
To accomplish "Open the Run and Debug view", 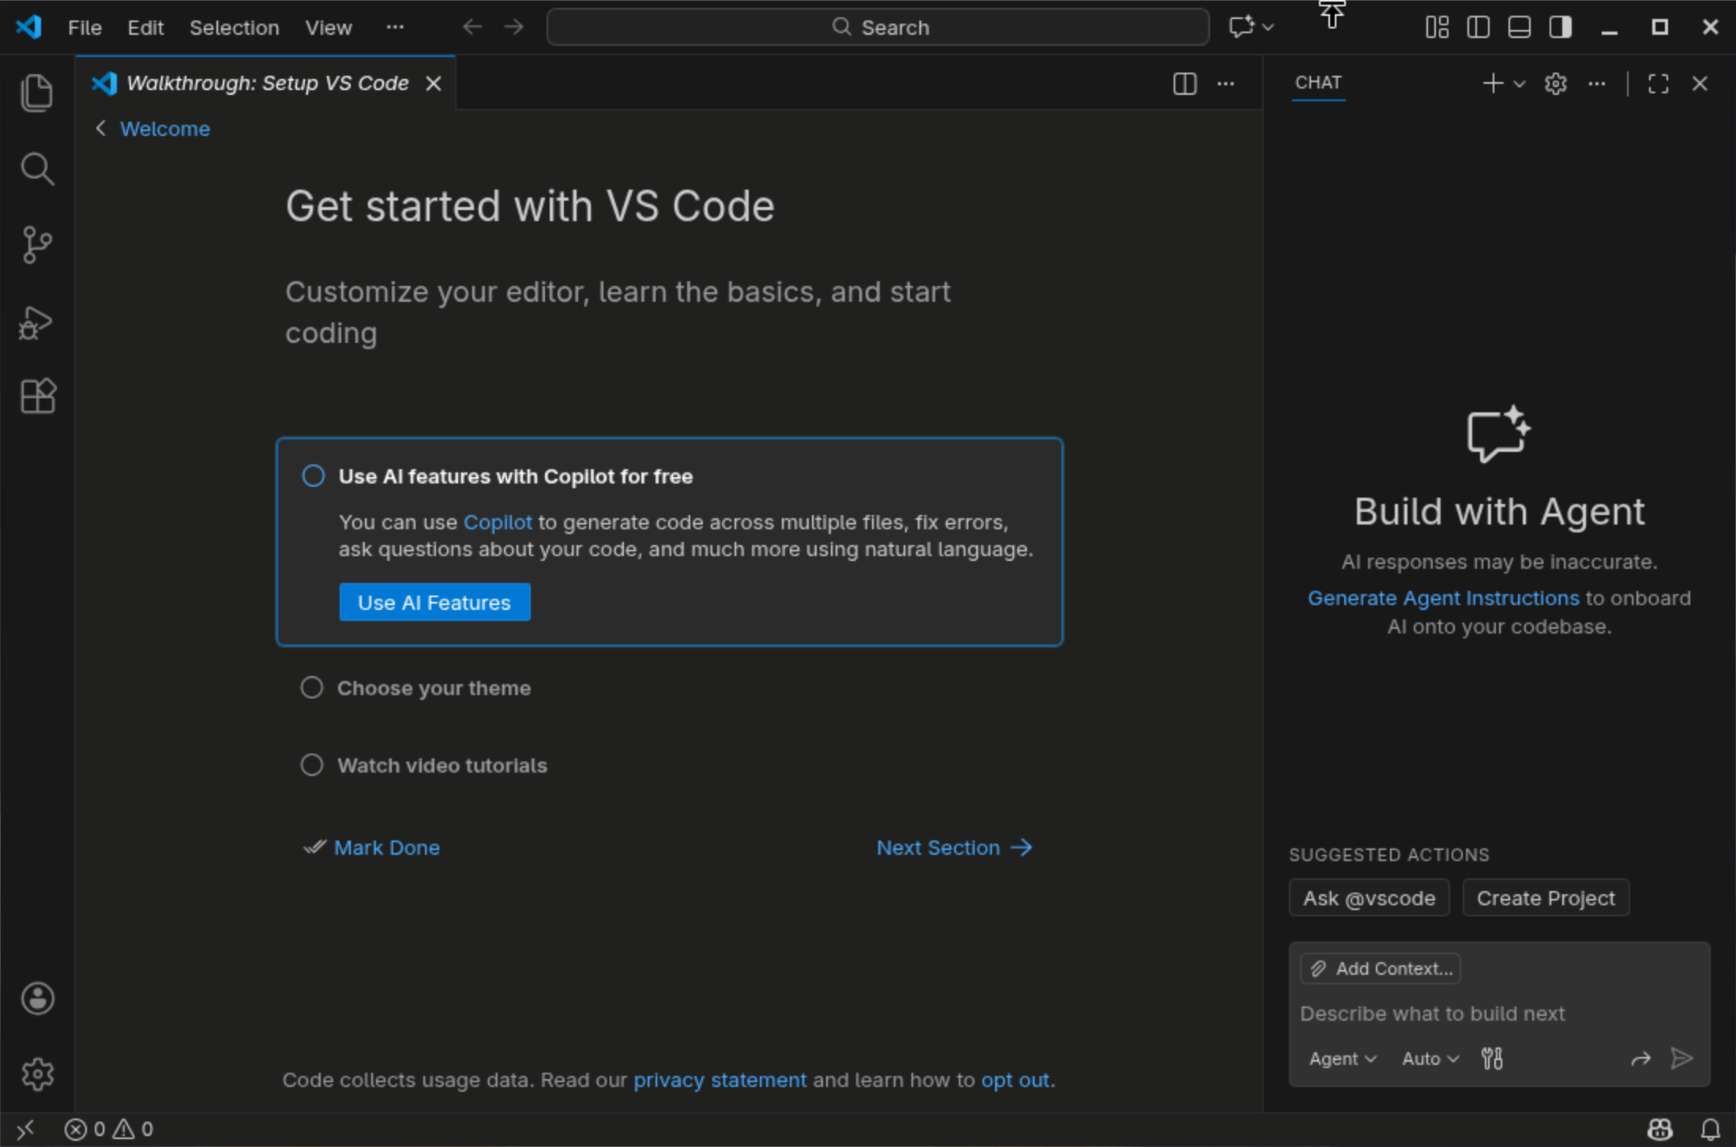I will point(37,322).
